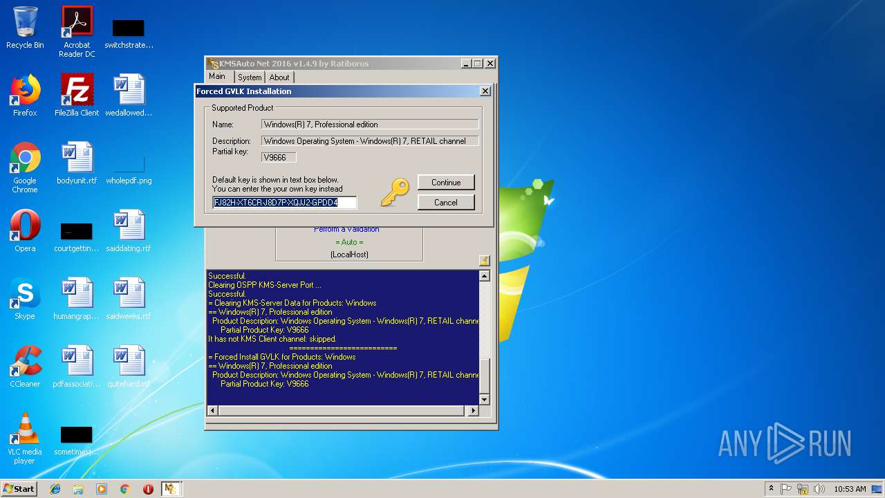Open Chrome from the taskbar

[124, 489]
